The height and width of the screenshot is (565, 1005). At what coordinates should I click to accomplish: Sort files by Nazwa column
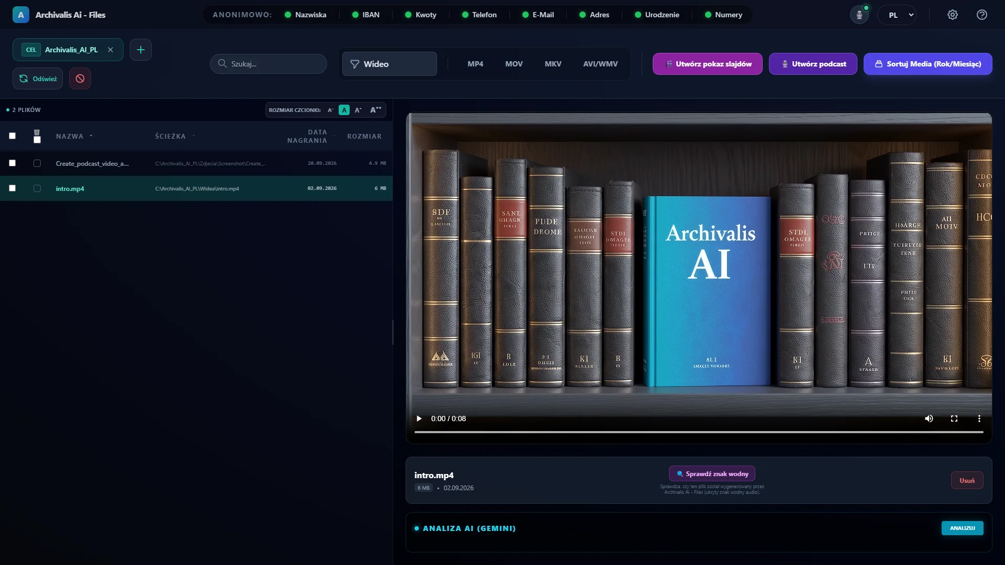tap(74, 136)
